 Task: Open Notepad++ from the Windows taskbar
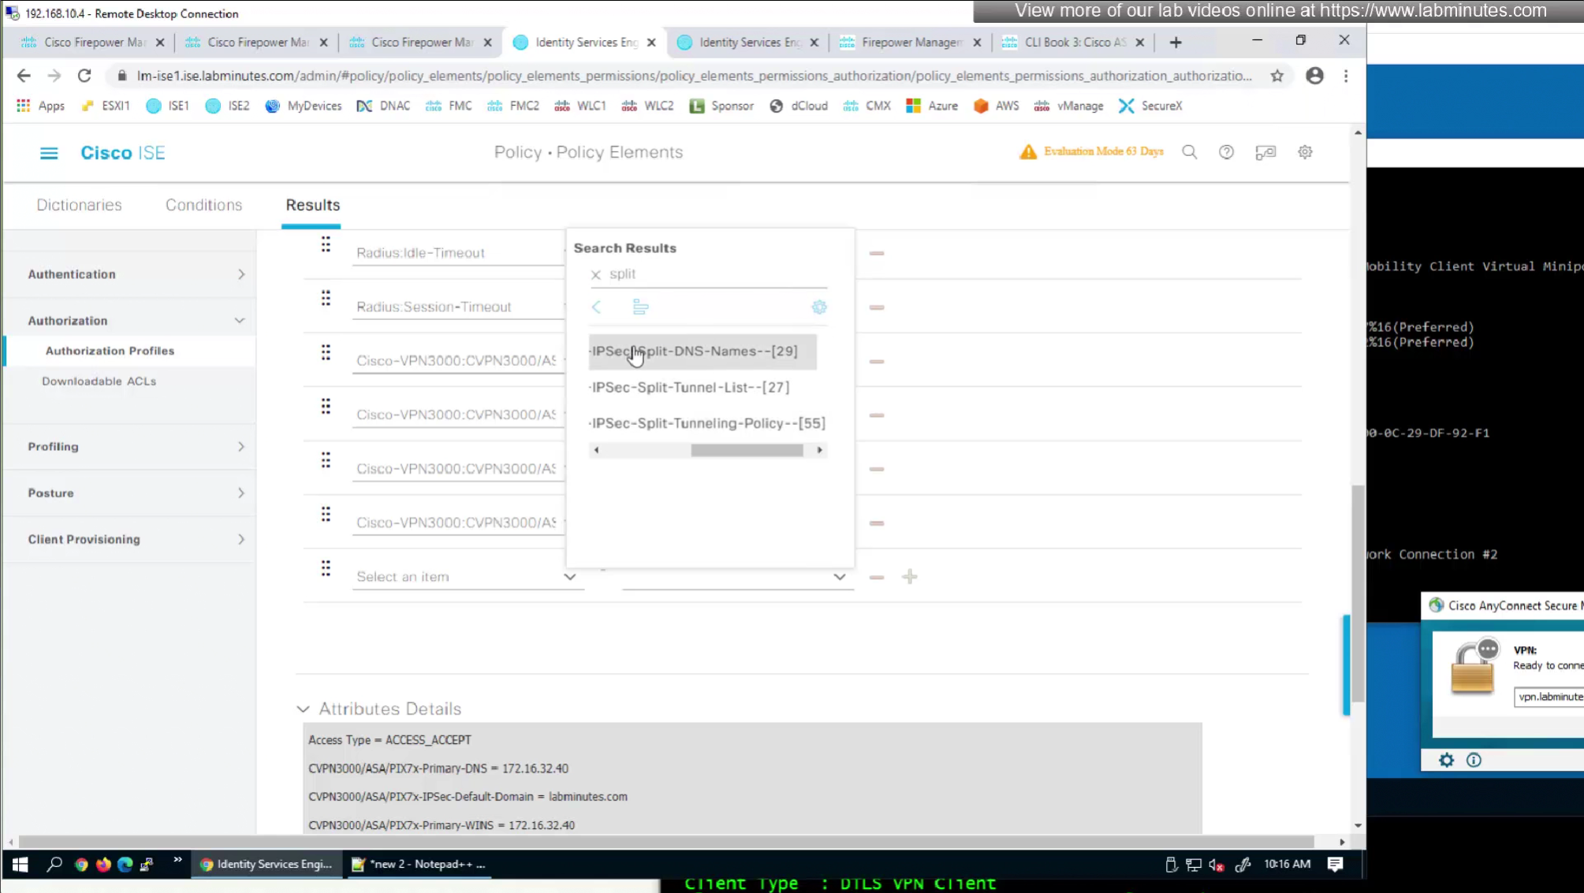pyautogui.click(x=419, y=865)
